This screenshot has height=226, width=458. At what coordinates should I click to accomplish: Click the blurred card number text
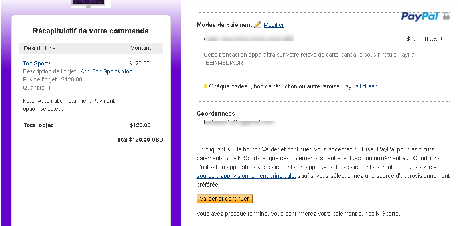[250, 39]
